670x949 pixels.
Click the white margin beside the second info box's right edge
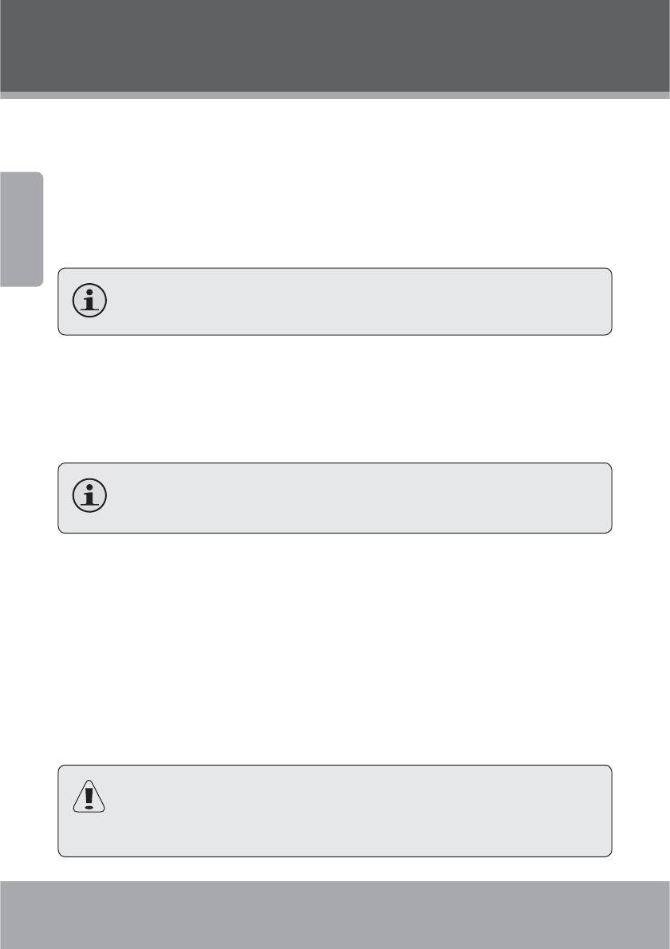tap(641, 498)
